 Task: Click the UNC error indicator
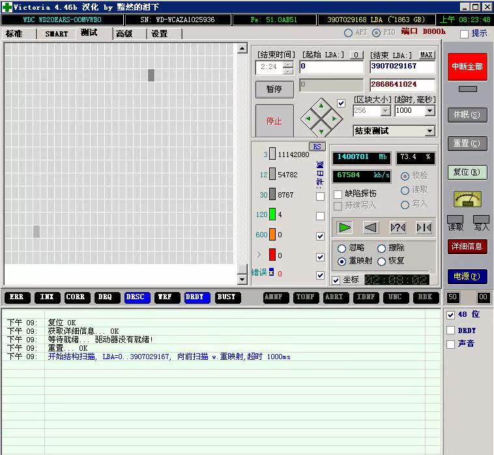click(395, 297)
